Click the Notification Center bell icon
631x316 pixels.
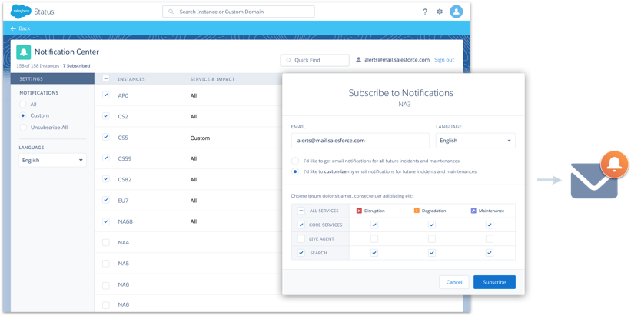[24, 52]
